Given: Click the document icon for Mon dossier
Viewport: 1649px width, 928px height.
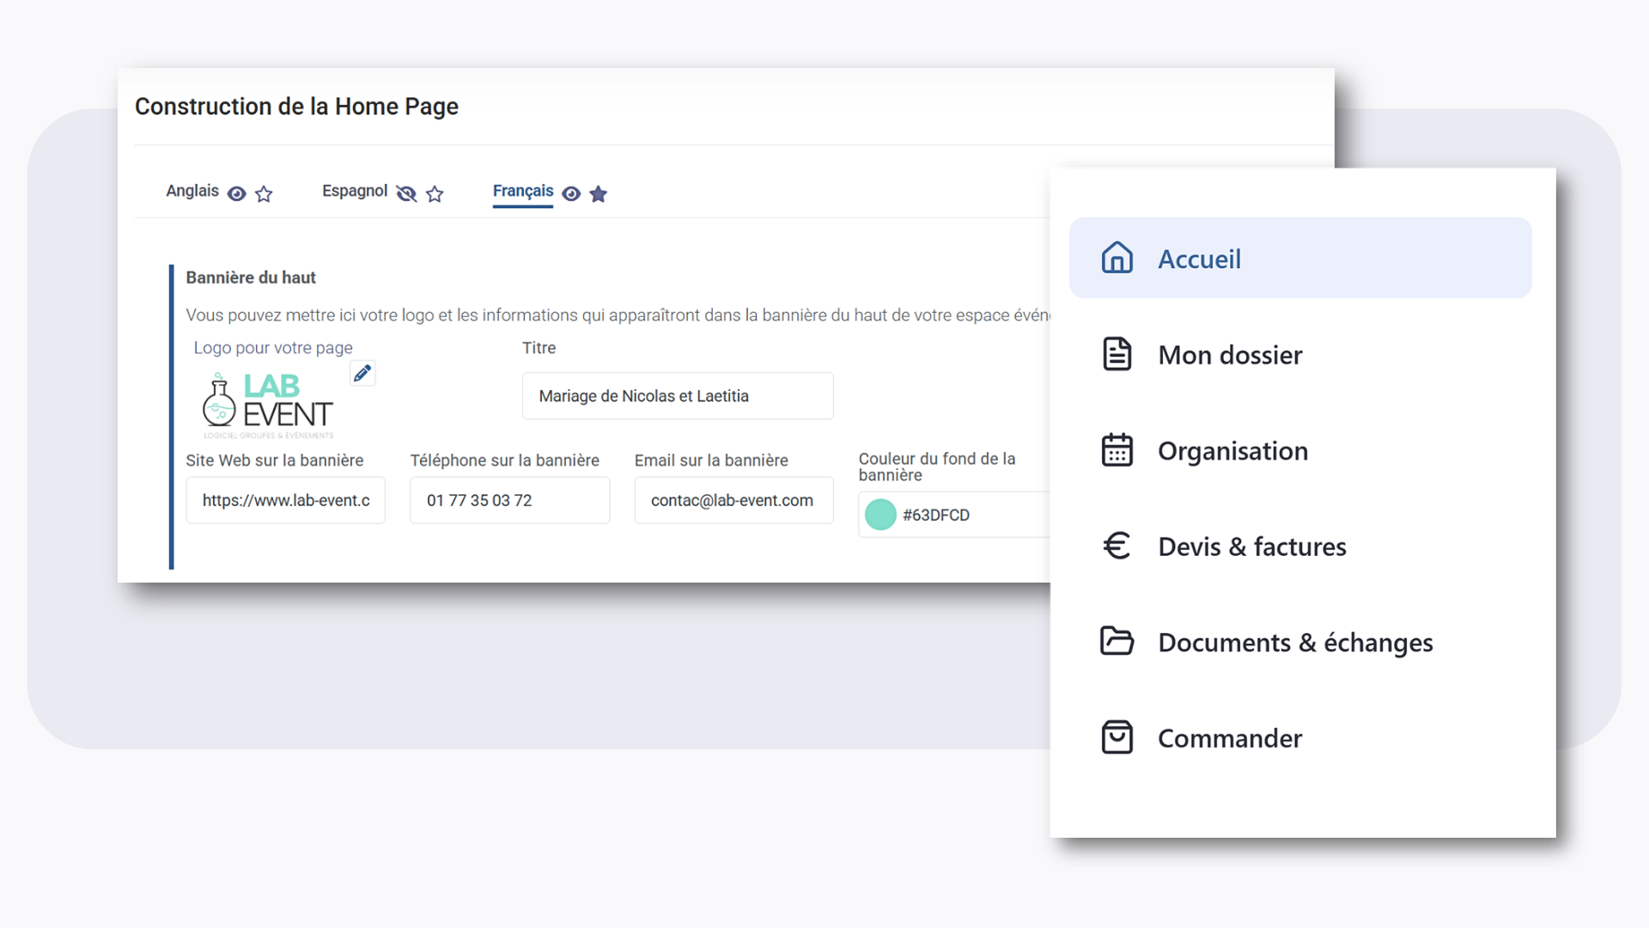Looking at the screenshot, I should (x=1117, y=354).
